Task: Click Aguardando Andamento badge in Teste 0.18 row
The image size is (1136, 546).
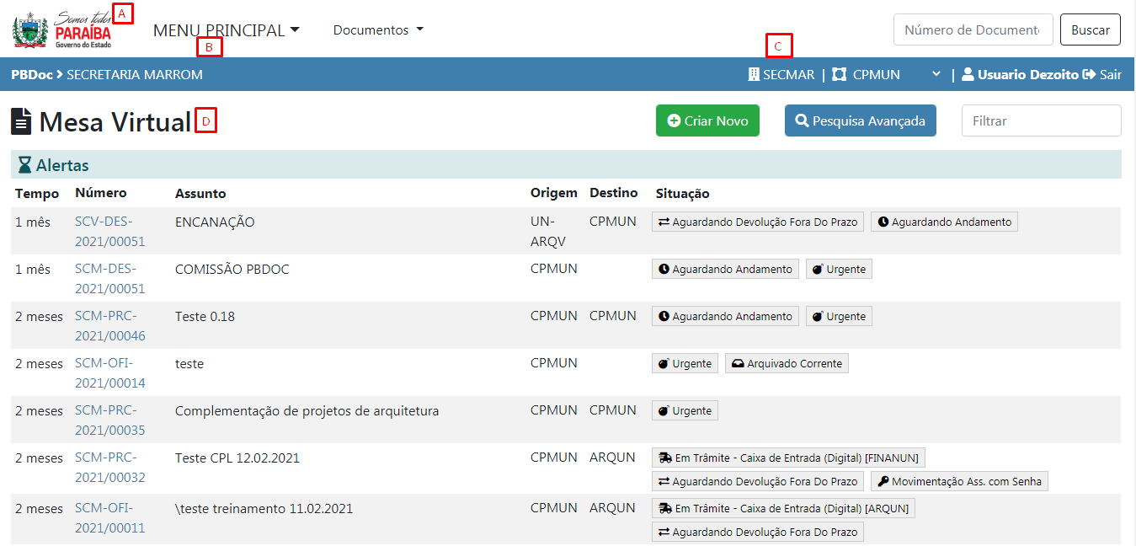Action: [726, 317]
